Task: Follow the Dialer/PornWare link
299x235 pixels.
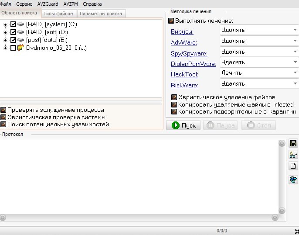Action: pyautogui.click(x=194, y=64)
